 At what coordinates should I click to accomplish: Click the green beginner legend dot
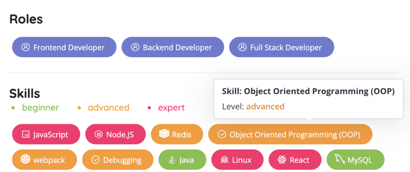(13, 108)
